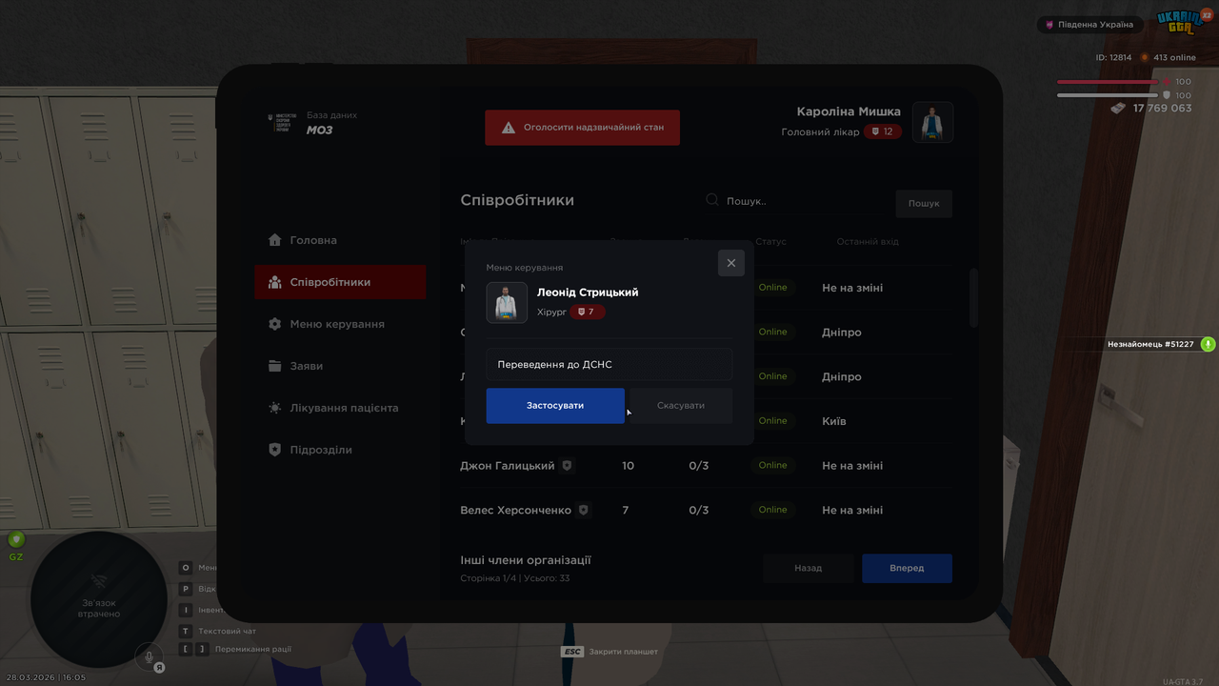Screen dimensions: 1219x686
Task: Click the shield icon next to Велес Херсонченко
Action: coord(584,510)
